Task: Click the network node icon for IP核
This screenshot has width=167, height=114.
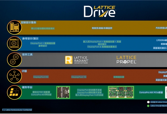Action: pyautogui.click(x=14, y=76)
